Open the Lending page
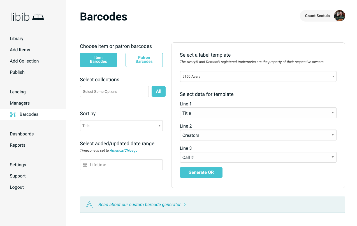The image size is (357, 226). [x=18, y=92]
